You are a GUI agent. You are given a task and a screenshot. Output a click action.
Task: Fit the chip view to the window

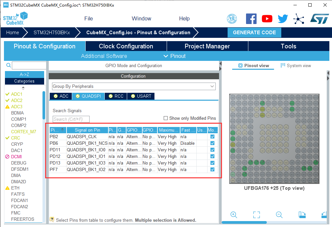[257, 215]
